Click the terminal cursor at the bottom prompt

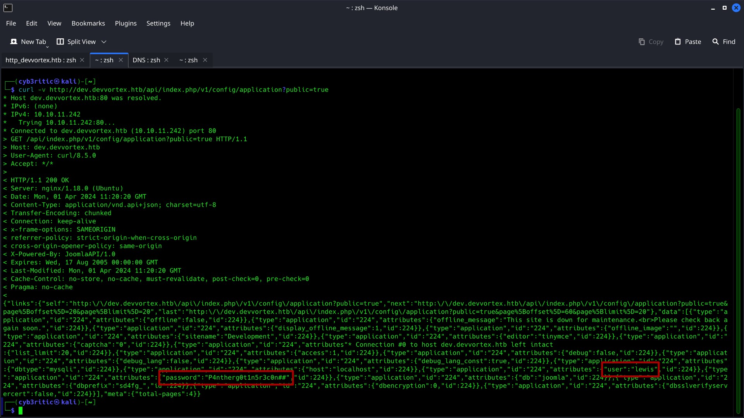pyautogui.click(x=21, y=411)
